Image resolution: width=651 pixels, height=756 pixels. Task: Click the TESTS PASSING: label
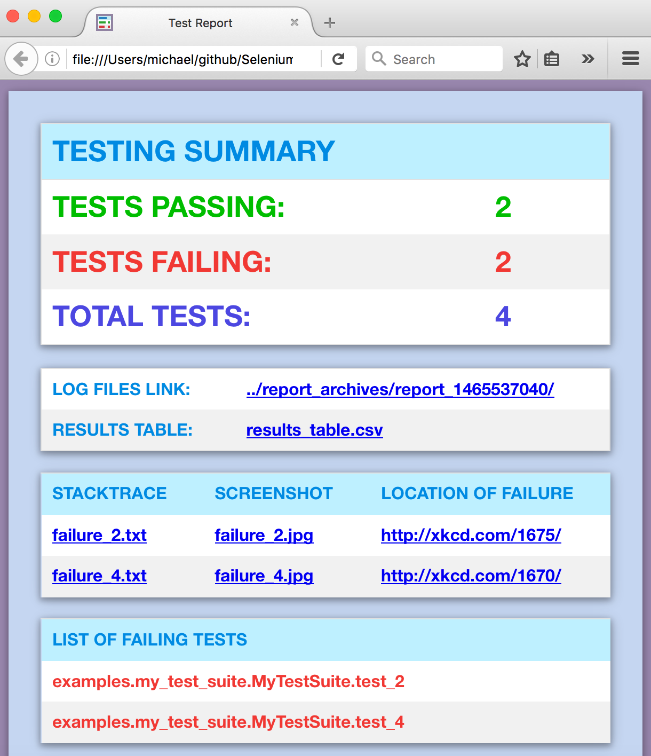[x=169, y=207]
